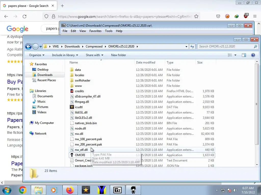Open Edit menu in 7-Zip window

[73, 31]
